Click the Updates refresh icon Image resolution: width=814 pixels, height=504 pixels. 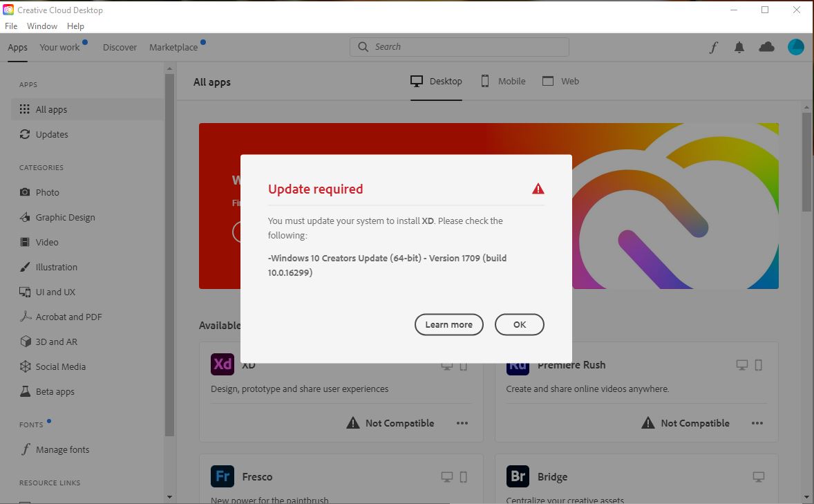point(24,134)
